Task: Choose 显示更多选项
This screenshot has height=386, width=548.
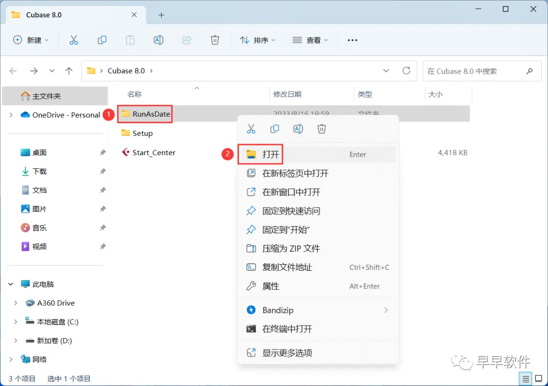Action: (x=318, y=353)
